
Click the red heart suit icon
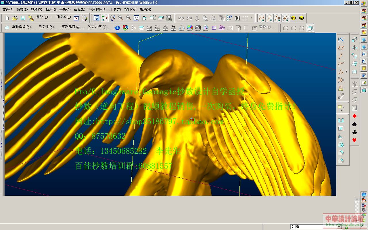click(x=354, y=140)
